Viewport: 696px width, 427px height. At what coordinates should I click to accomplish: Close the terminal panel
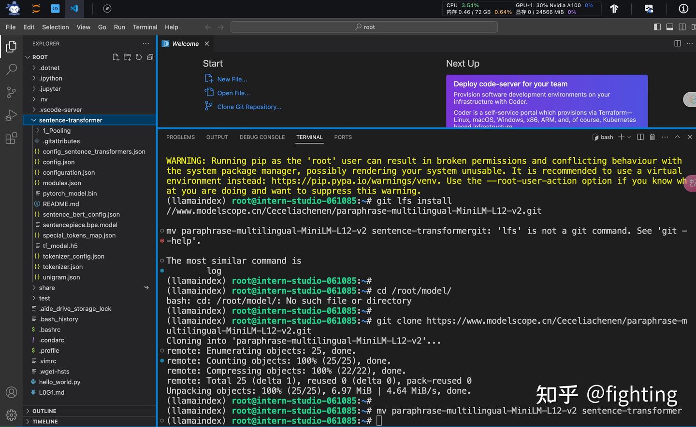tap(690, 137)
